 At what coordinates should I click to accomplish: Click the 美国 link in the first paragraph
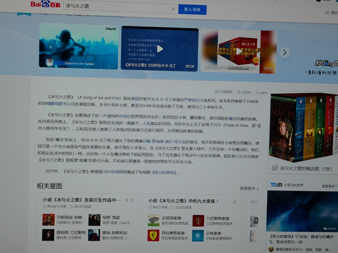click(x=135, y=99)
